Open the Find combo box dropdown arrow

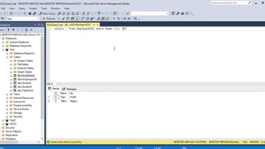pos(167,14)
